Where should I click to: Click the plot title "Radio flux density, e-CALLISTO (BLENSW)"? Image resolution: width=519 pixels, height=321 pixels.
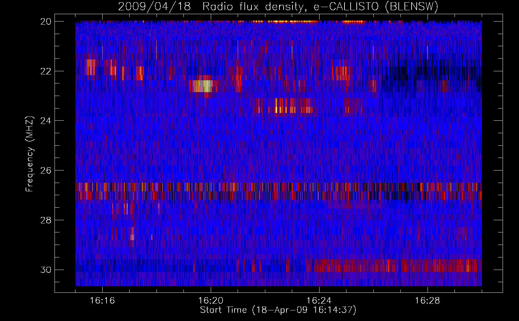[x=320, y=6]
